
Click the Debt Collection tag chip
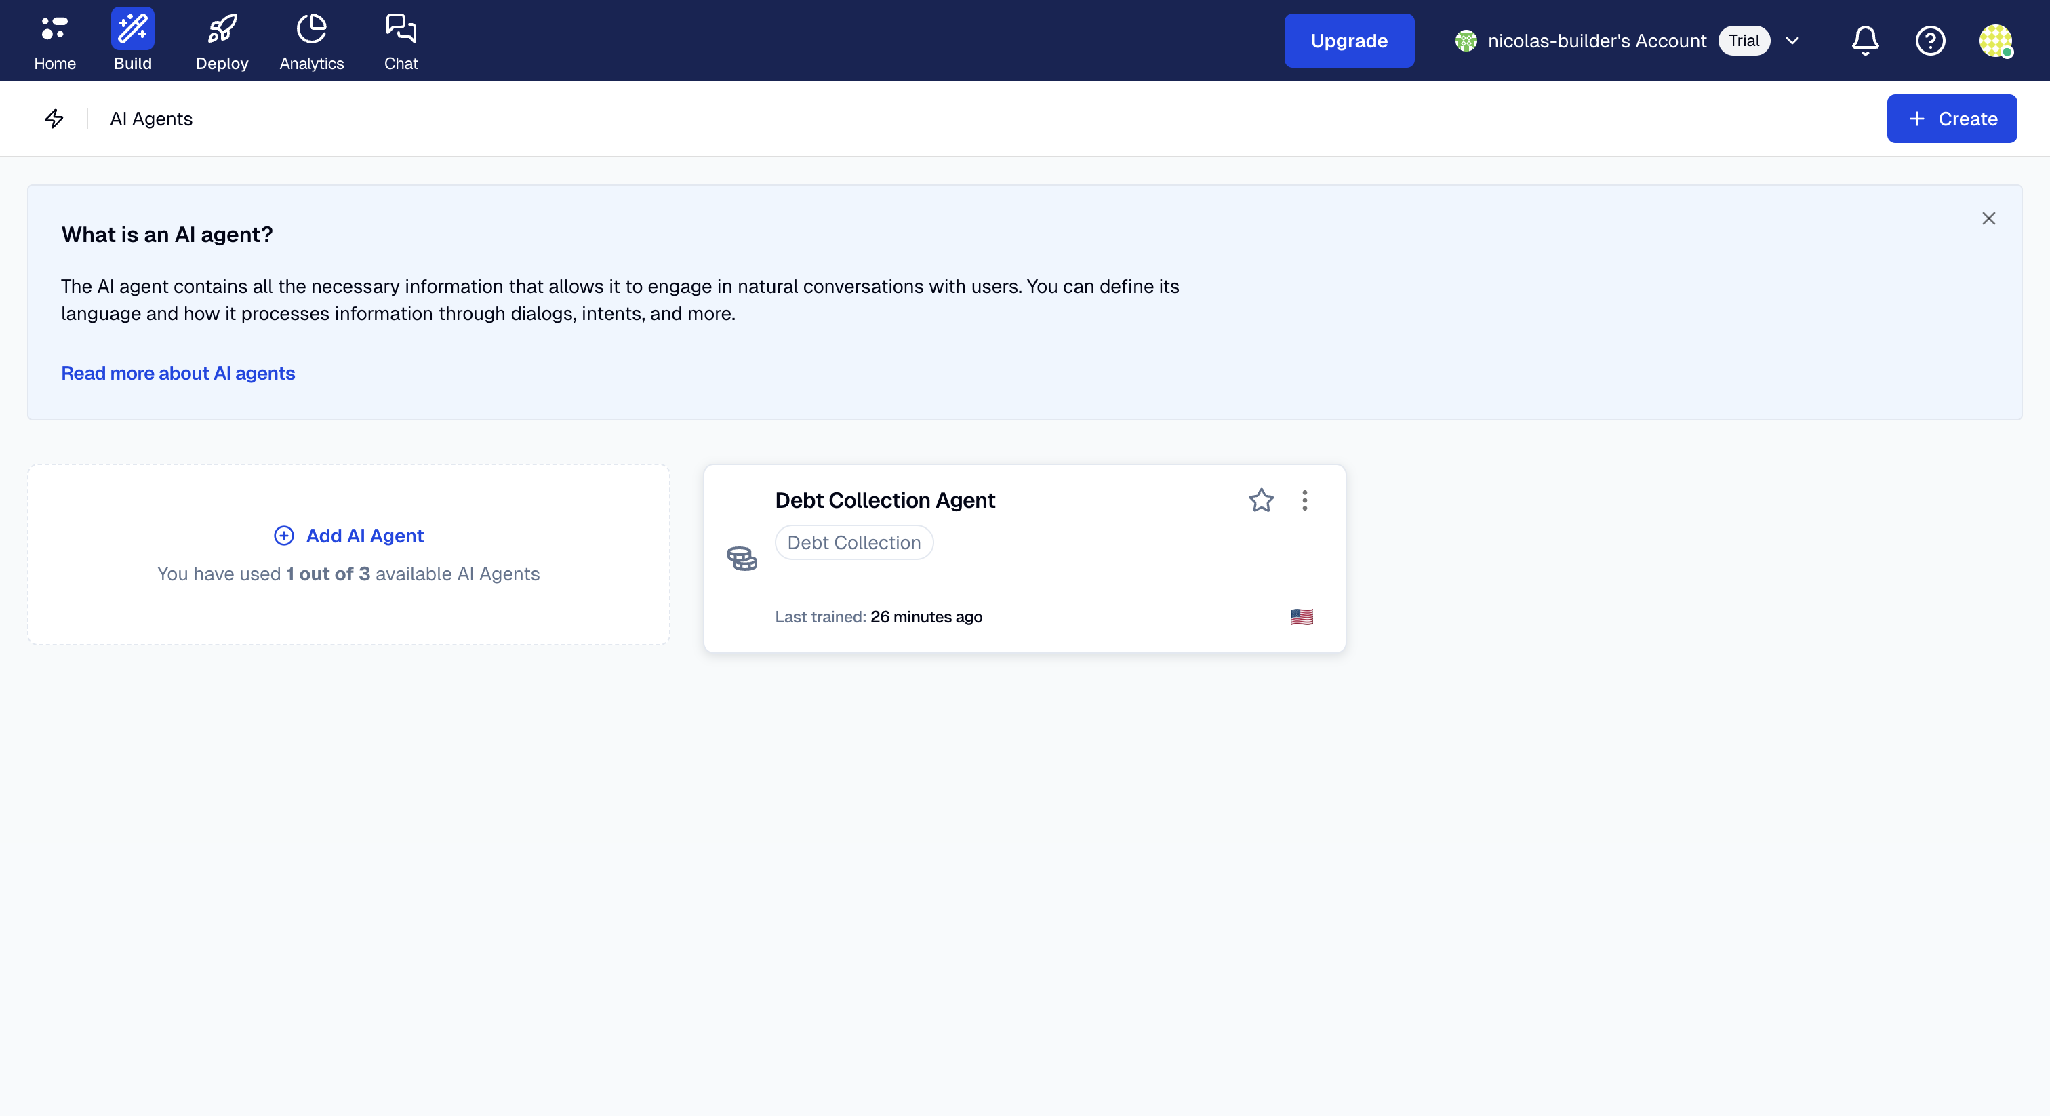[854, 542]
